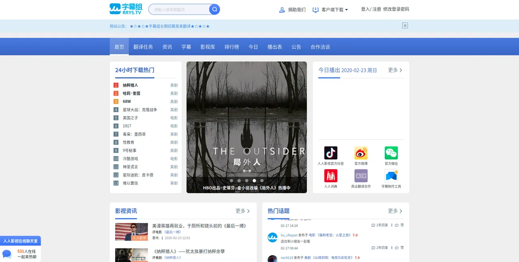Open 纳粹猎人 in the hot downloads list
Image resolution: width=519 pixels, height=262 pixels.
tap(130, 85)
